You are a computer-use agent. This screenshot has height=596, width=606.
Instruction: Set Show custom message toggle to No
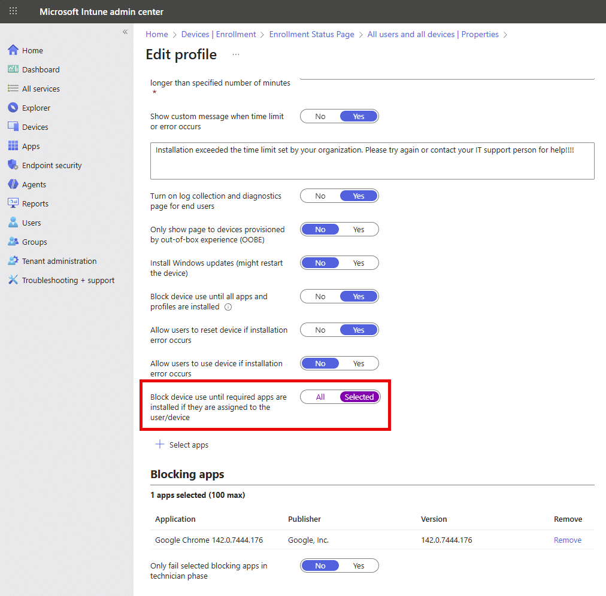pos(320,116)
